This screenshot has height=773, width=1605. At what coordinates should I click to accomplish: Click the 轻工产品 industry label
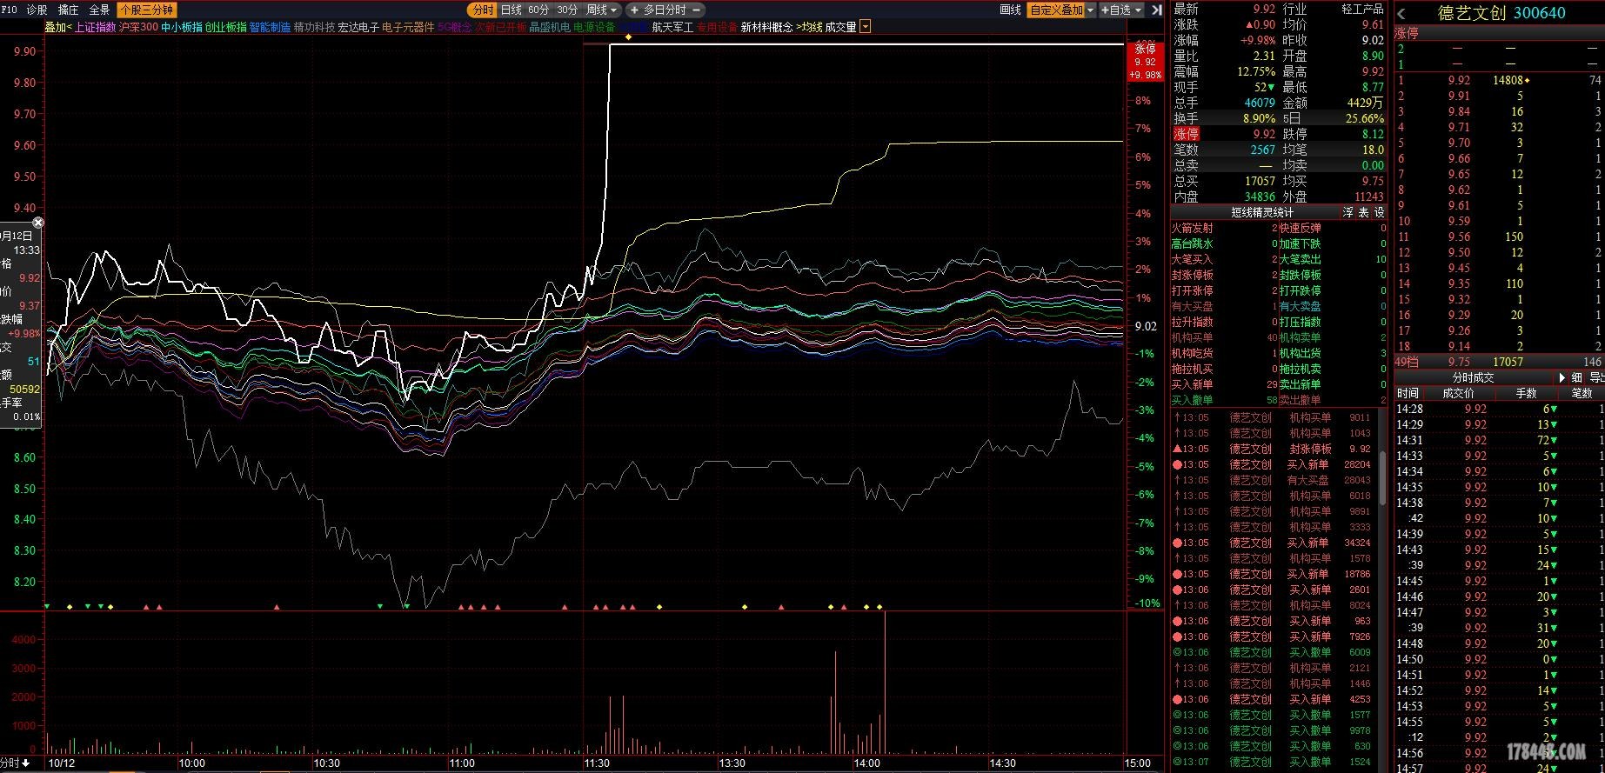pos(1362,9)
